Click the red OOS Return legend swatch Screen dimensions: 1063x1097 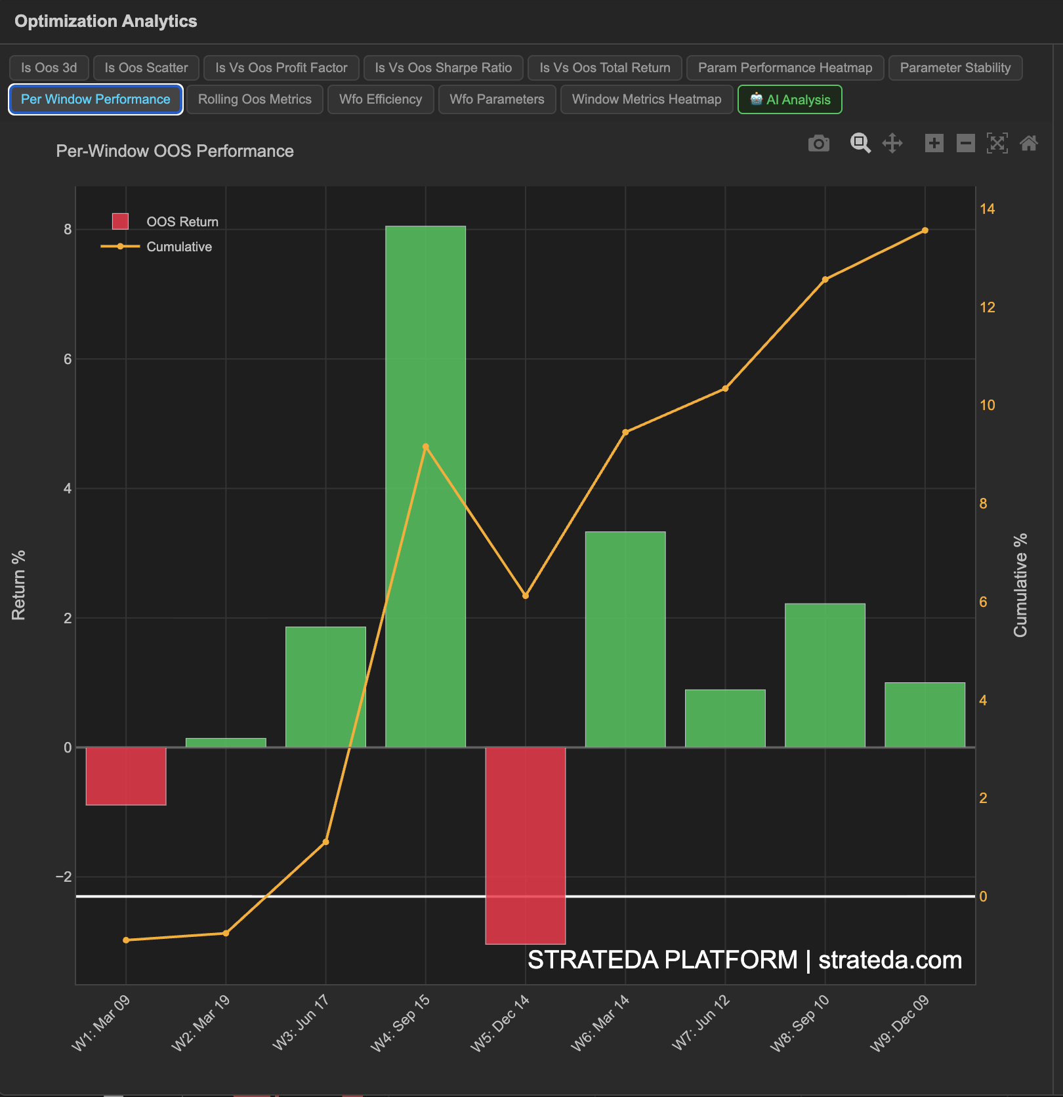121,221
